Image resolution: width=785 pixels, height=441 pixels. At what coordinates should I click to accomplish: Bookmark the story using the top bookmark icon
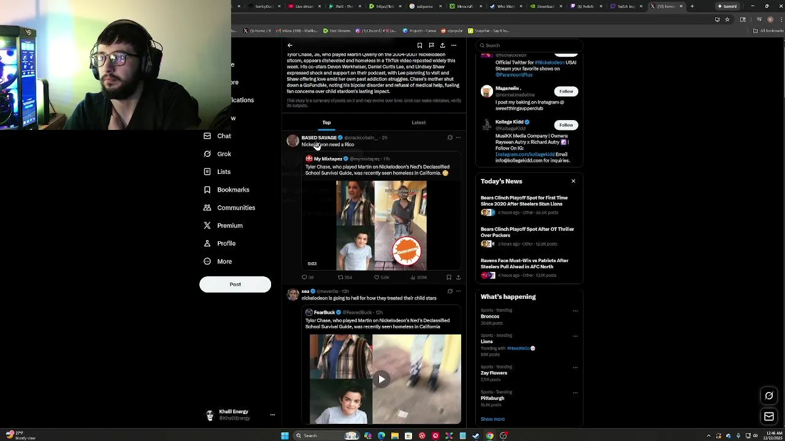tap(419, 45)
